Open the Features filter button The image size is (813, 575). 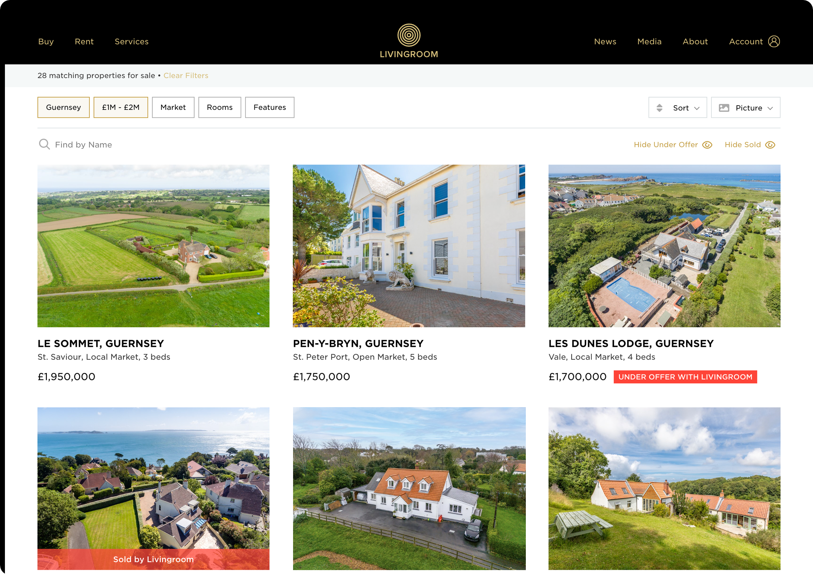point(269,107)
